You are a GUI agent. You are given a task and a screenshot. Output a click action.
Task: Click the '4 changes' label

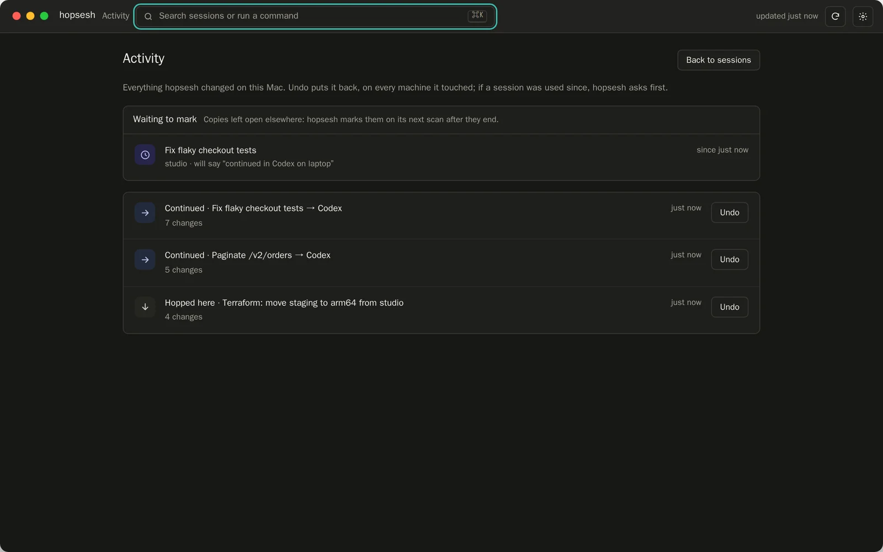click(183, 317)
